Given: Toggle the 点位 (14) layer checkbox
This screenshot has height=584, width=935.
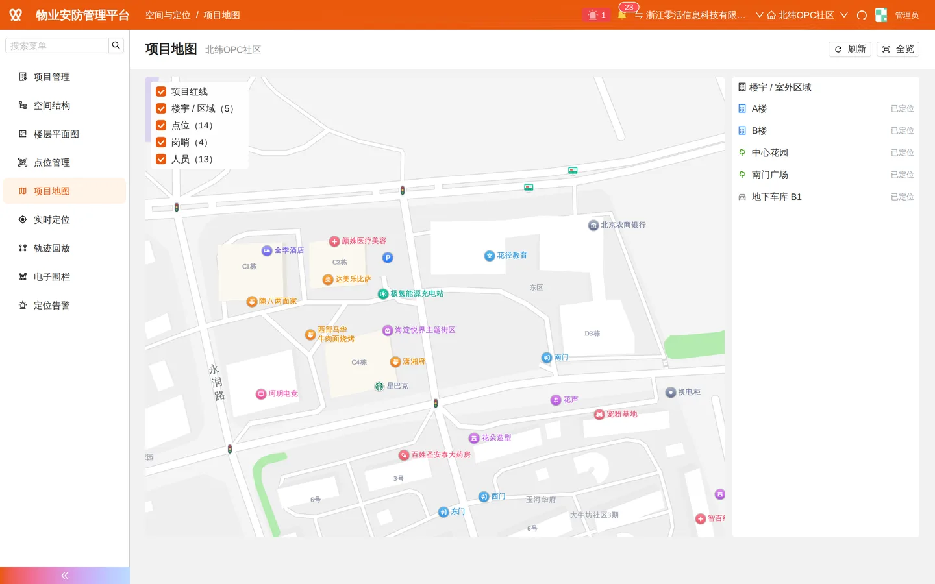Looking at the screenshot, I should pos(161,125).
